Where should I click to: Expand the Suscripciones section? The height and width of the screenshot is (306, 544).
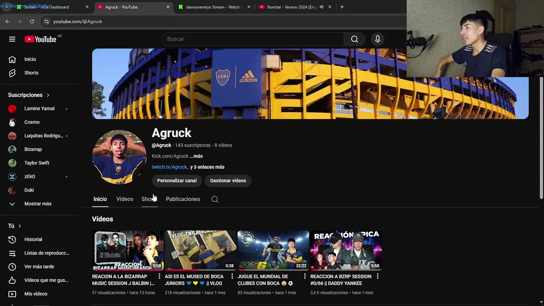[29, 95]
